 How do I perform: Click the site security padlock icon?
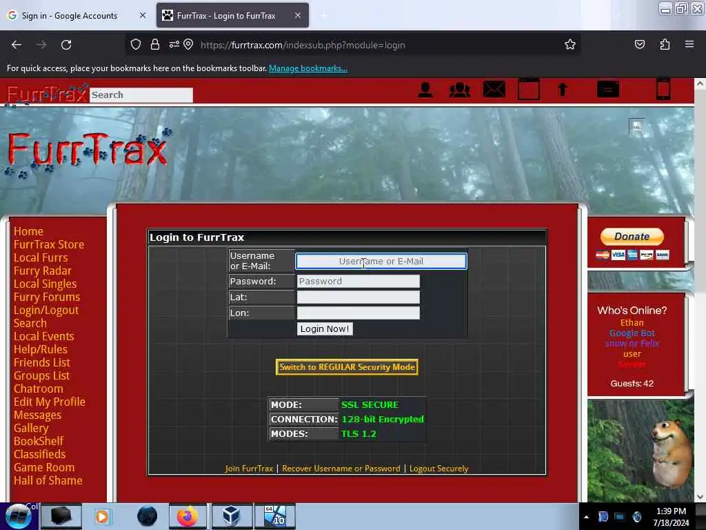click(x=155, y=45)
